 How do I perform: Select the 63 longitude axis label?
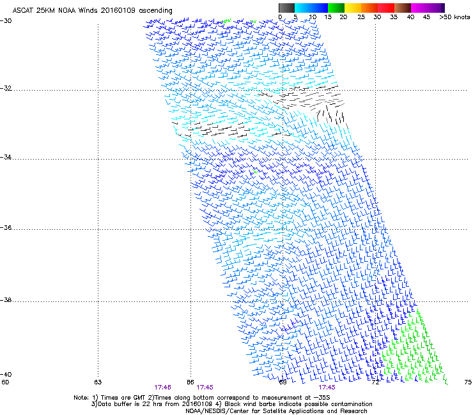pos(98,382)
